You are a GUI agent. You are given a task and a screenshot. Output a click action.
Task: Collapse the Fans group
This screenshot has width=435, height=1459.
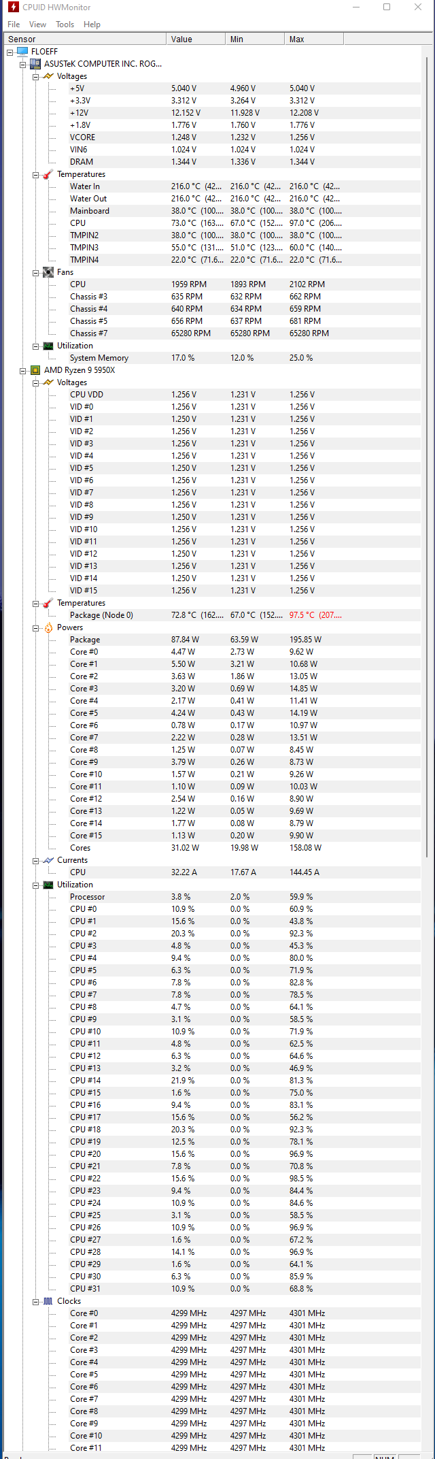36,272
